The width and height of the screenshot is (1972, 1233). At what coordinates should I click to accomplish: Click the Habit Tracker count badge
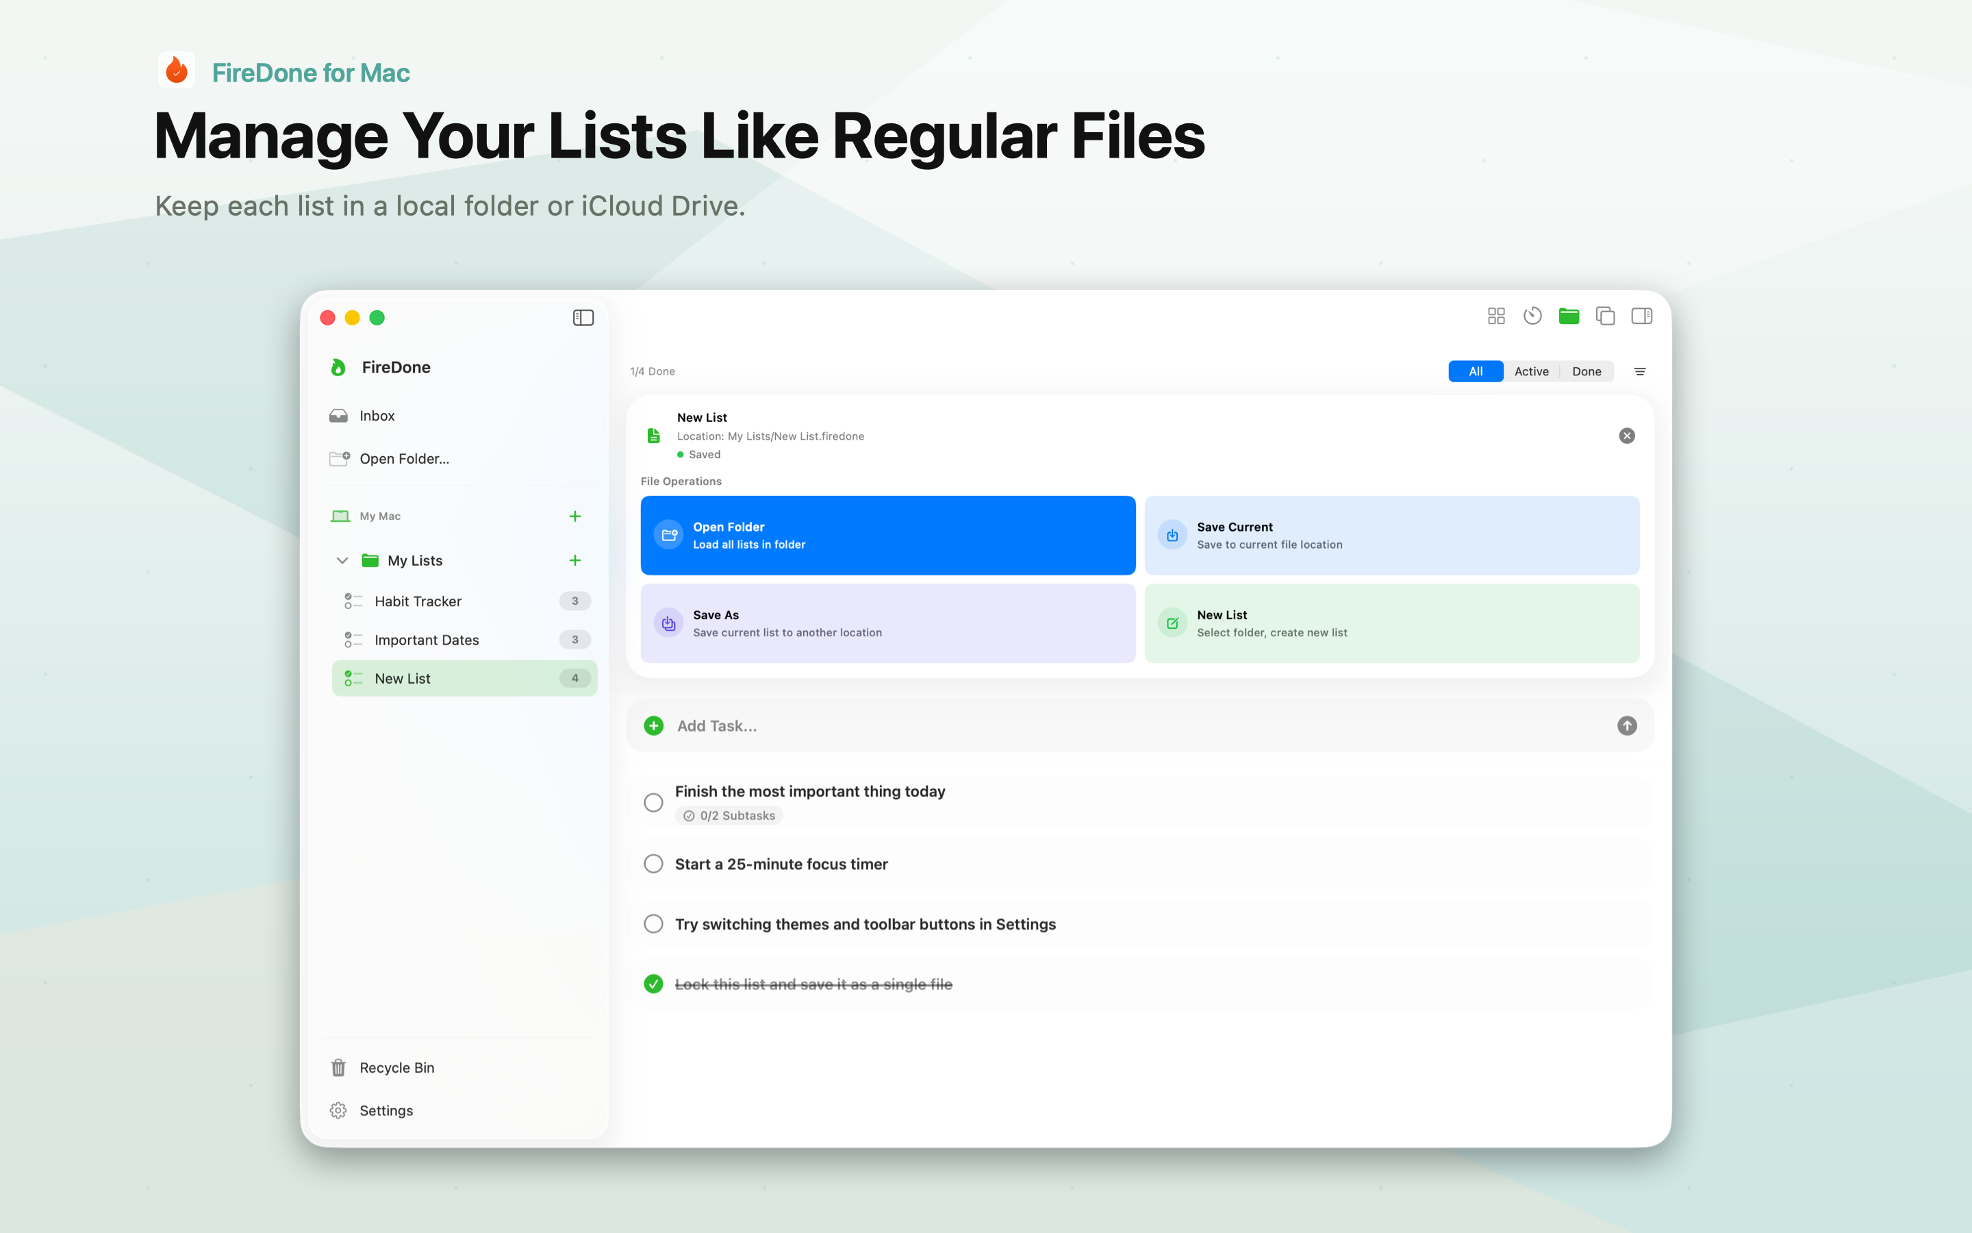pos(575,601)
